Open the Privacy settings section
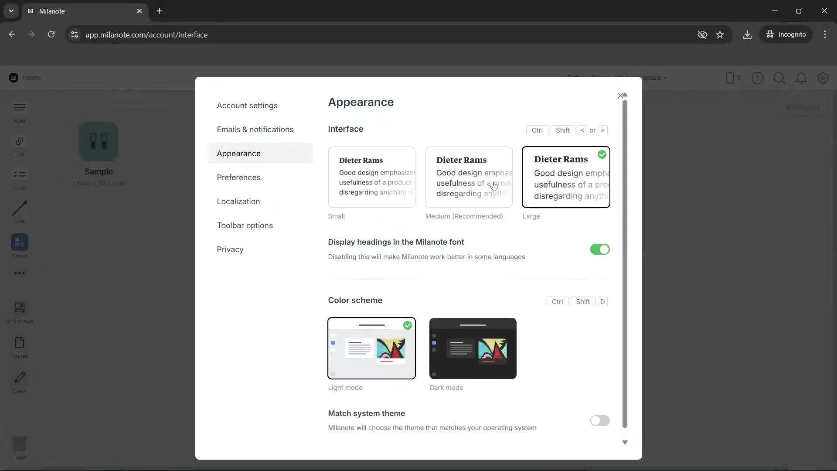 click(x=230, y=249)
